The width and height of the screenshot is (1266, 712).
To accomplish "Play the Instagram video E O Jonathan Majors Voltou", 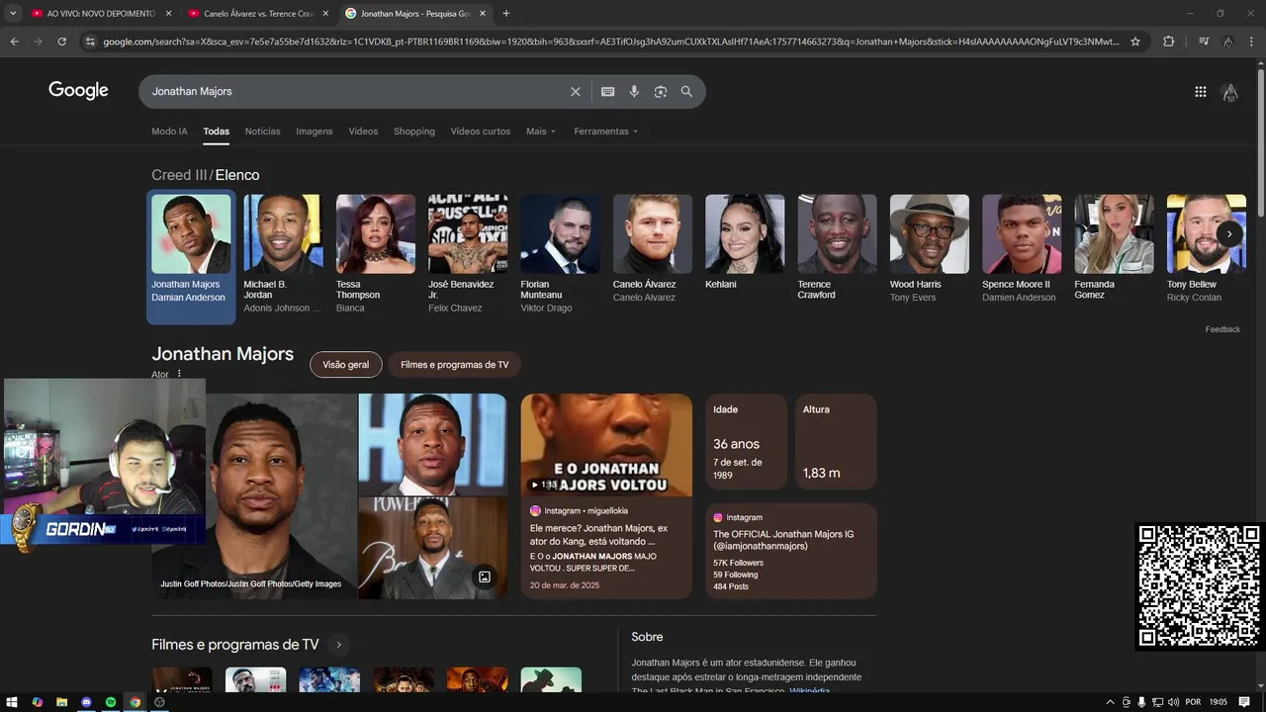I will pos(606,445).
